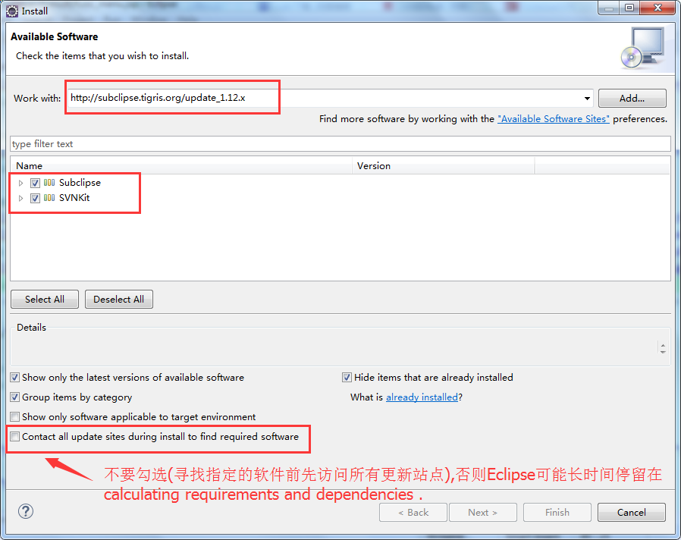Minimize the Install dialog window
Screen dimensions: 681x540
click(609, 8)
